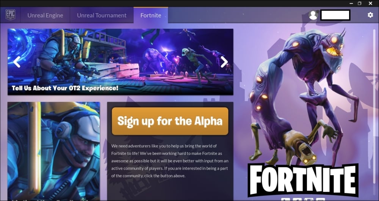Open the OT2 Experience headline link
The width and height of the screenshot is (379, 201).
(x=65, y=88)
